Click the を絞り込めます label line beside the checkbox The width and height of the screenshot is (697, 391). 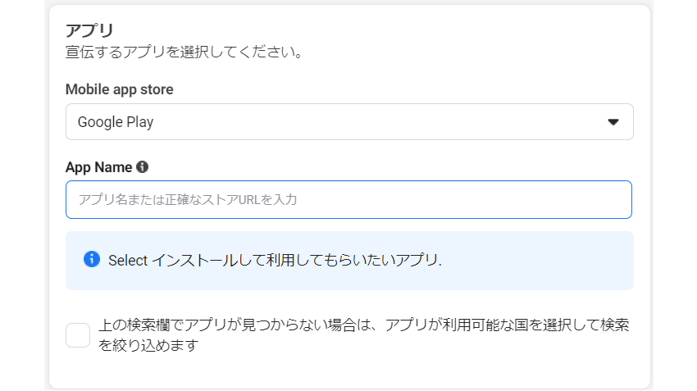click(148, 345)
